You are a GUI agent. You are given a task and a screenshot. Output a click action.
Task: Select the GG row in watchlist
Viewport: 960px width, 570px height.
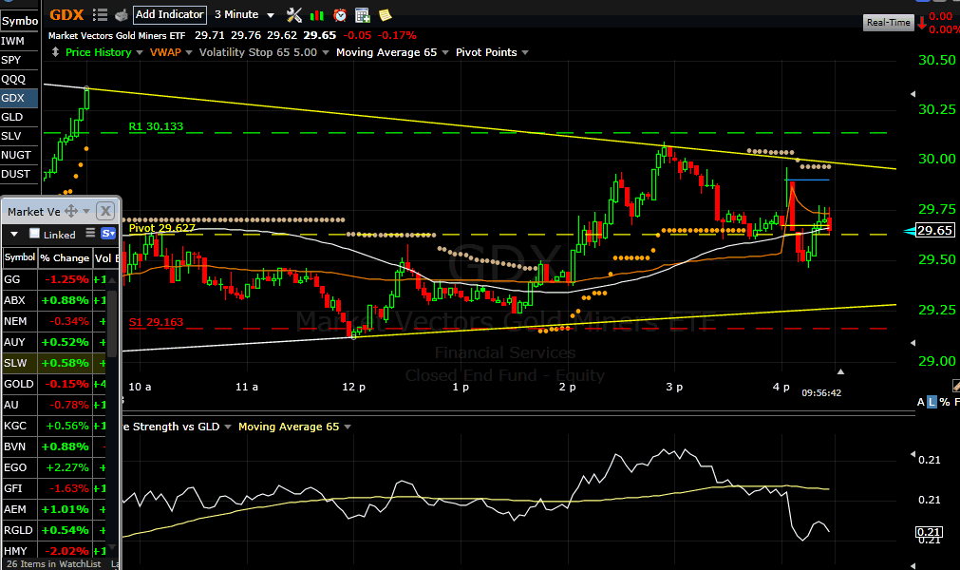55,279
